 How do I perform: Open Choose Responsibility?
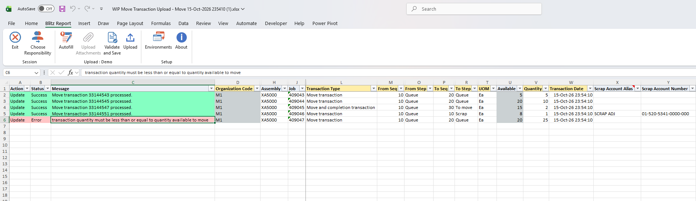click(38, 43)
